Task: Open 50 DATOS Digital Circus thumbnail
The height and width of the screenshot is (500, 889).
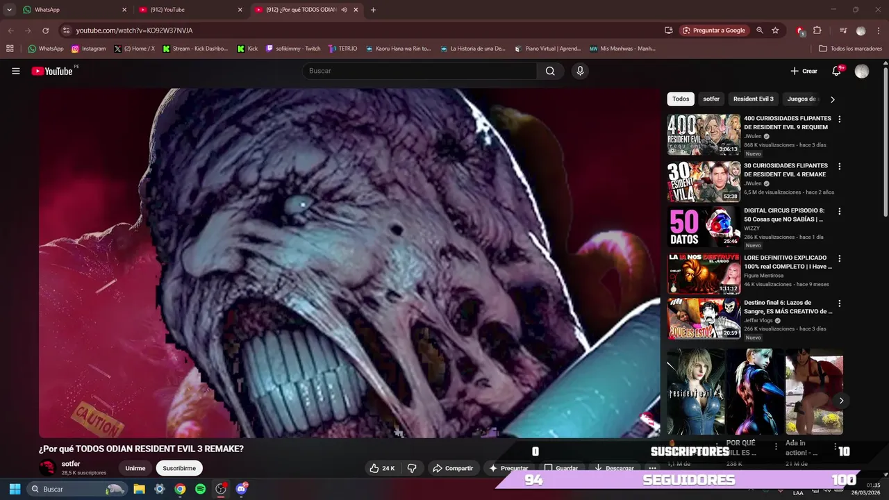Action: point(704,226)
